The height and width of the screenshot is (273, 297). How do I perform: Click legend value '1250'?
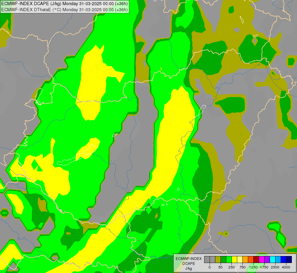click(x=253, y=267)
